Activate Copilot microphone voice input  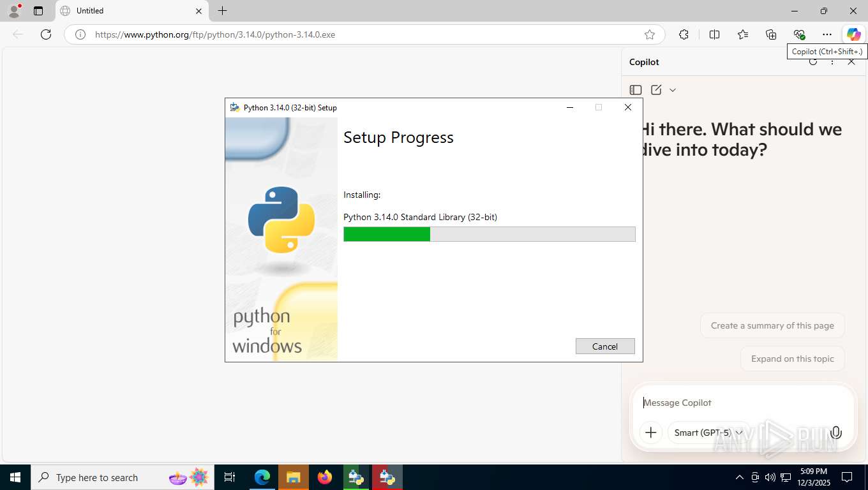click(x=836, y=433)
